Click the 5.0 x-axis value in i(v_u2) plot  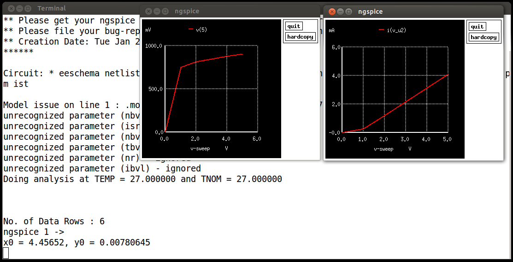point(447,139)
